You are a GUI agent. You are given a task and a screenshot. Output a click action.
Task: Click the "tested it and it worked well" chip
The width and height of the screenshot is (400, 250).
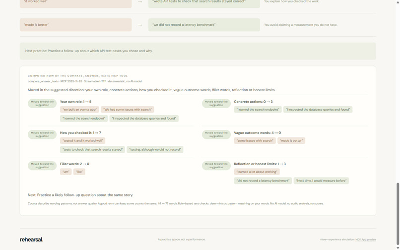[x=83, y=140]
